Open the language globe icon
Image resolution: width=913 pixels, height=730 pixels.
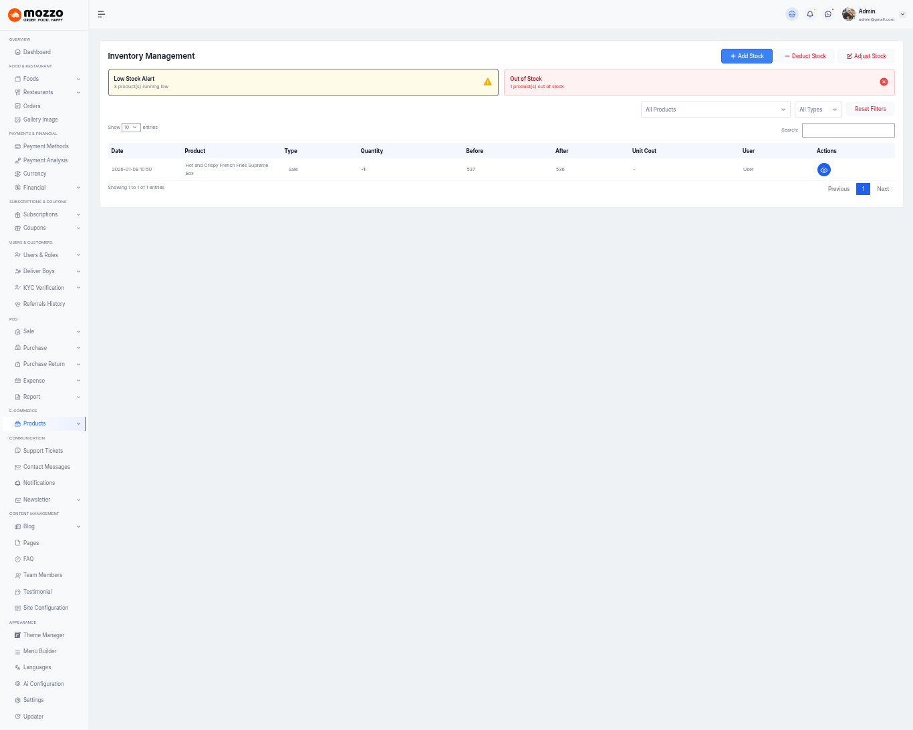tap(792, 14)
